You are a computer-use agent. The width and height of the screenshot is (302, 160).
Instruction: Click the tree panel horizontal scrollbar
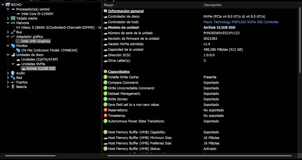30,155
